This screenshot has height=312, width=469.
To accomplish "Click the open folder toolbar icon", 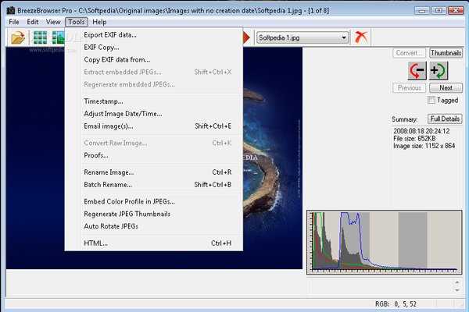I will pyautogui.click(x=18, y=38).
